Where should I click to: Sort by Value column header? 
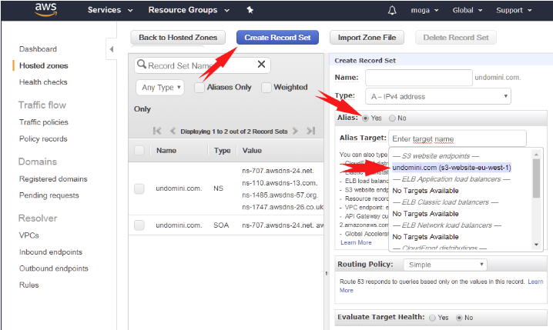pos(252,150)
